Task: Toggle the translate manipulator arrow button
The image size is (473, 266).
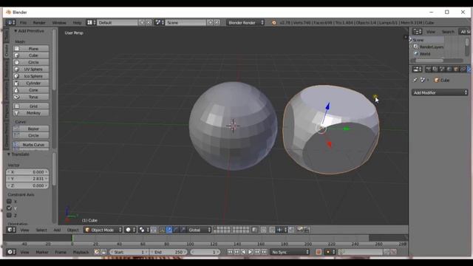Action: click(169, 230)
